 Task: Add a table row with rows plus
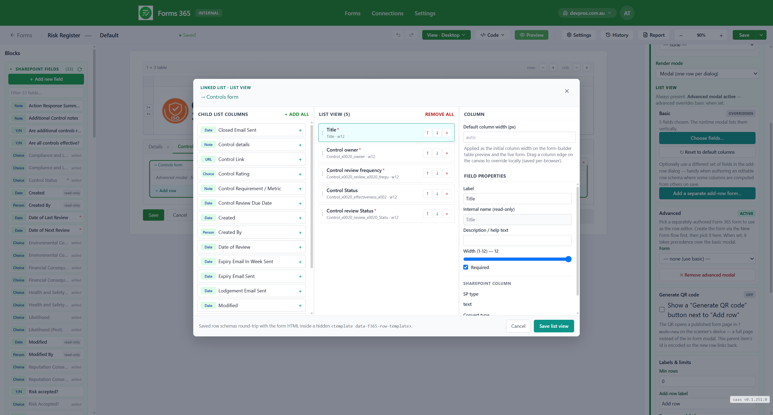click(553, 67)
